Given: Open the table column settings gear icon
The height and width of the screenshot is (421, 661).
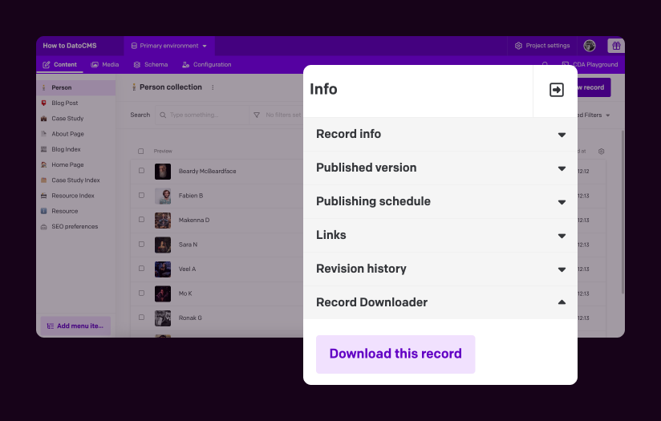Looking at the screenshot, I should coord(601,152).
